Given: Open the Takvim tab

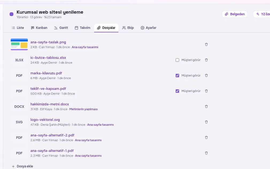Looking at the screenshot, I should [83, 28].
